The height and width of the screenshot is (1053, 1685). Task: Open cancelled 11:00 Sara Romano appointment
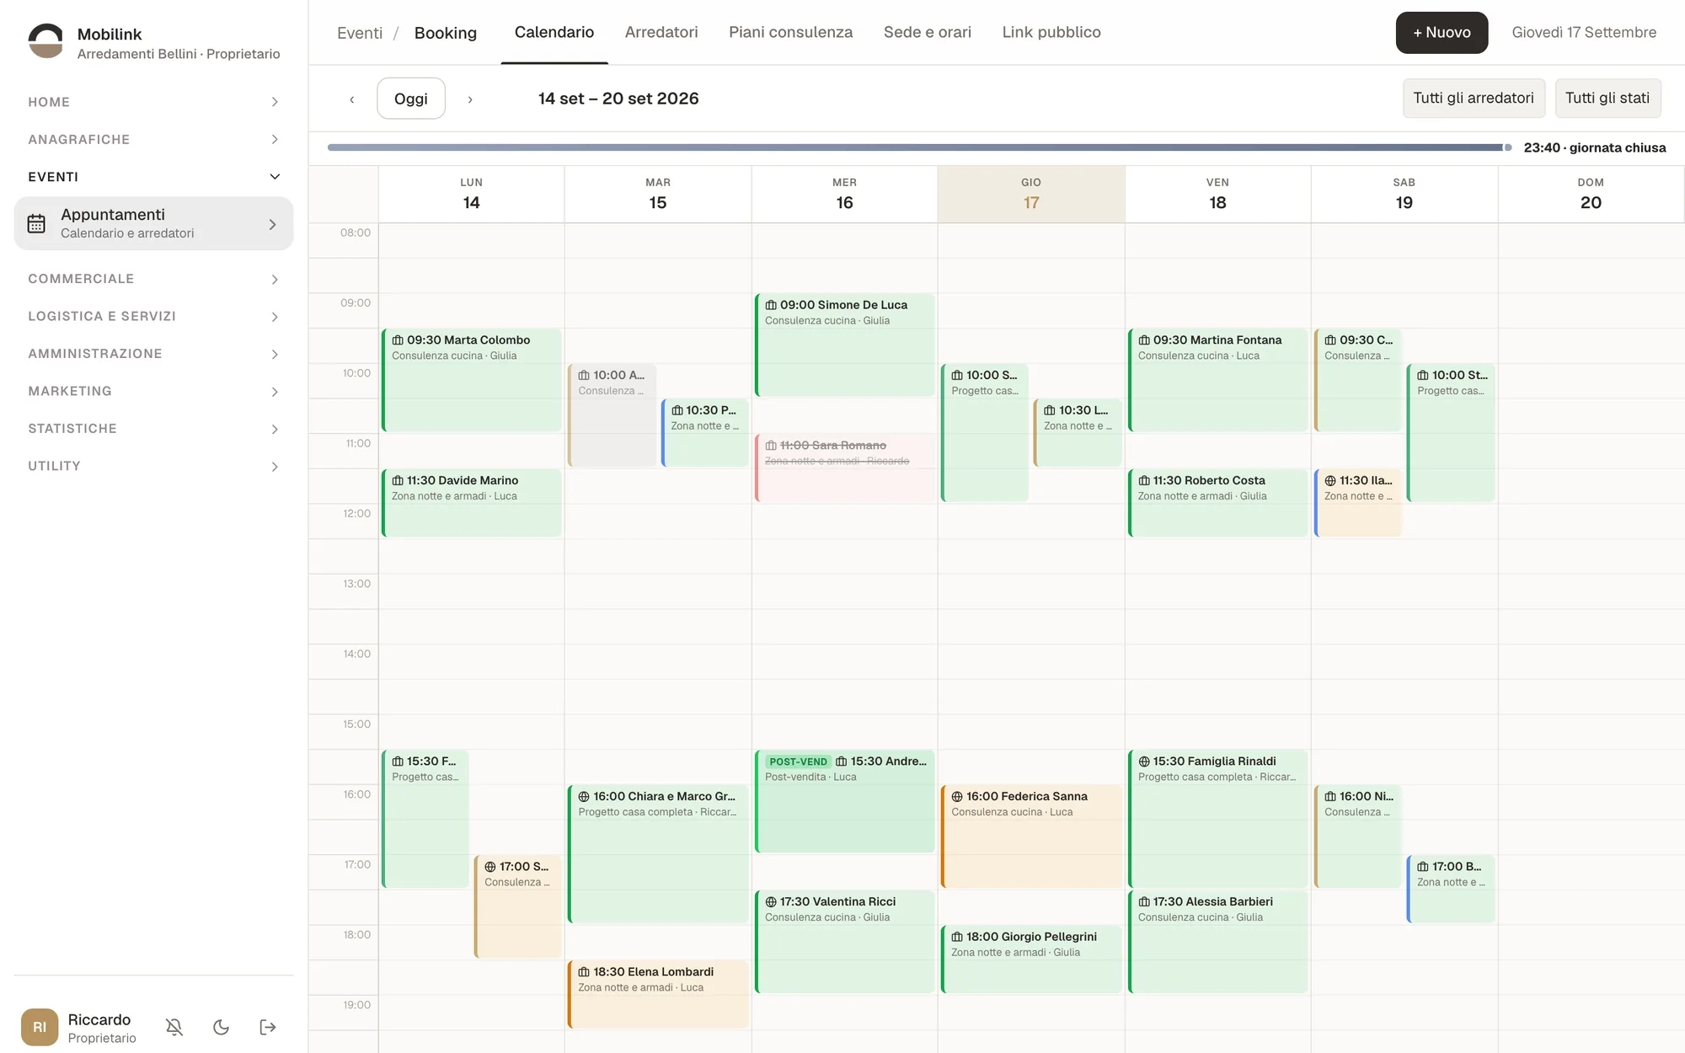(845, 468)
